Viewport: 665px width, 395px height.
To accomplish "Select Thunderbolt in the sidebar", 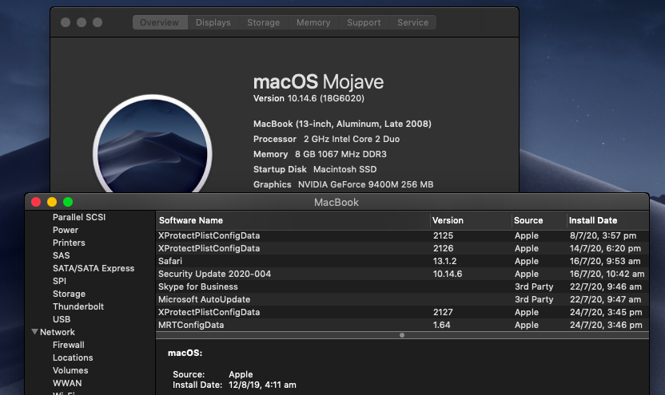I will point(78,306).
